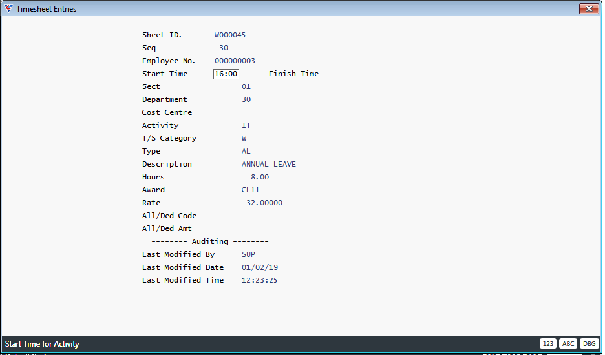This screenshot has width=605, height=355.
Task: Click Last Modified By value SUP
Action: [x=248, y=254]
